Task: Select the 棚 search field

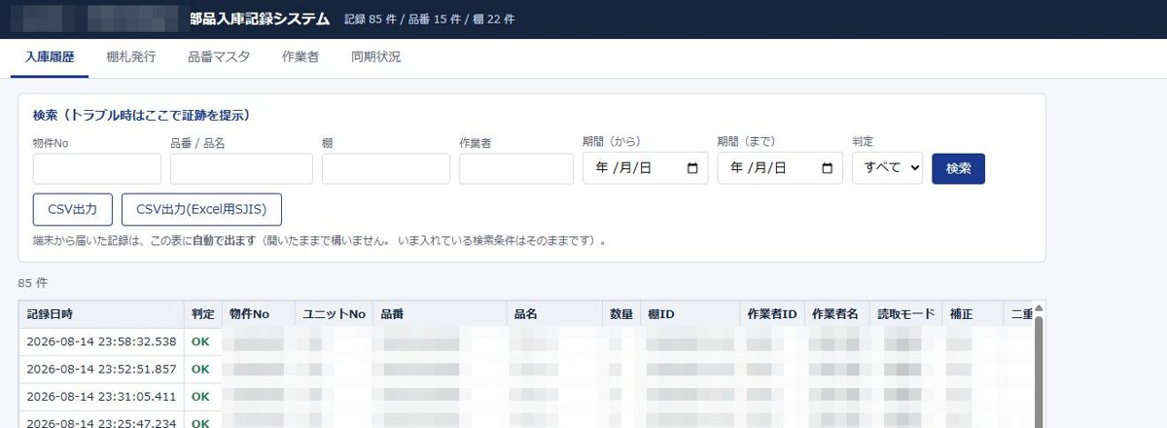Action: click(x=386, y=168)
